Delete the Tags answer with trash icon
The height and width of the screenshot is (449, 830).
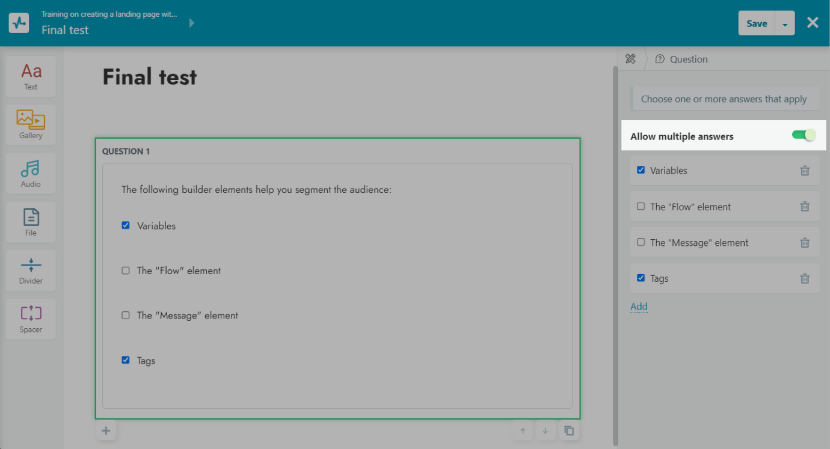(x=805, y=279)
